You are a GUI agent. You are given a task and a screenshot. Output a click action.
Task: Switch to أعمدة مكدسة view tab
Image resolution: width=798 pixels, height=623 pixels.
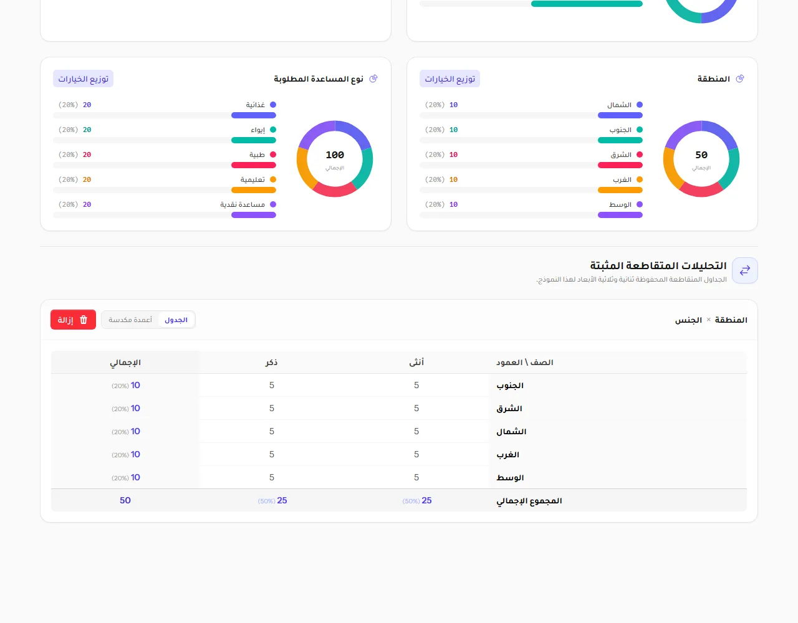pyautogui.click(x=130, y=320)
